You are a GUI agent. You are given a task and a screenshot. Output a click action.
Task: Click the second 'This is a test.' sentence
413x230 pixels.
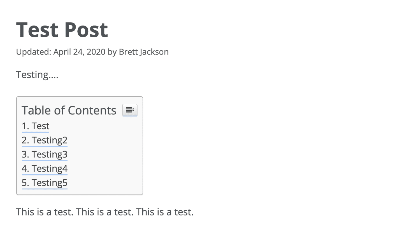click(105, 212)
